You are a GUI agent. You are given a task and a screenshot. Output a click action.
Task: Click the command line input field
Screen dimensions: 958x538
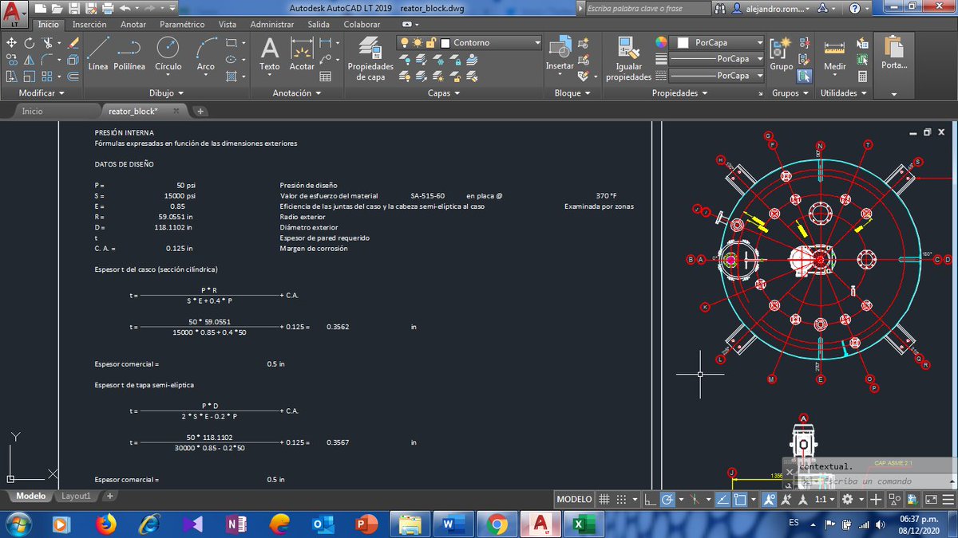coord(877,481)
